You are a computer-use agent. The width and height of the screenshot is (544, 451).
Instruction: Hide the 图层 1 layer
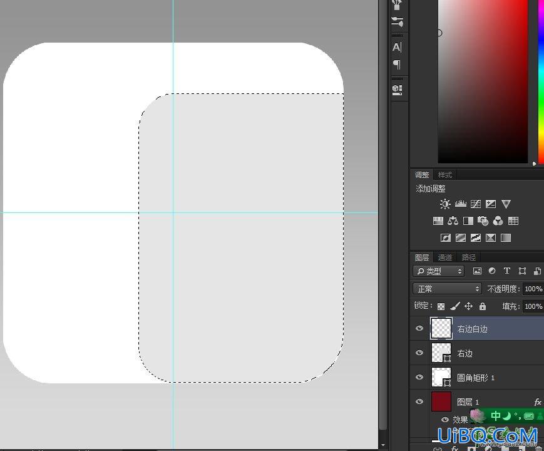pyautogui.click(x=419, y=402)
